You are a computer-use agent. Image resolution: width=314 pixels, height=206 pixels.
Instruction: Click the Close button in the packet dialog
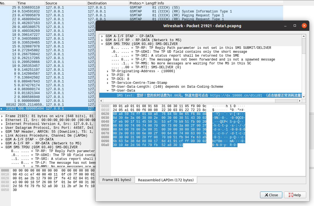271,195
